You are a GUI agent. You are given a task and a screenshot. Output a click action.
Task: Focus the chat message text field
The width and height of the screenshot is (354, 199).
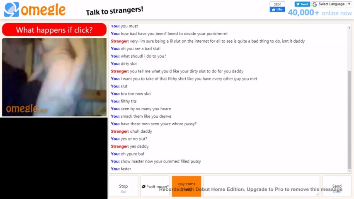point(262,186)
